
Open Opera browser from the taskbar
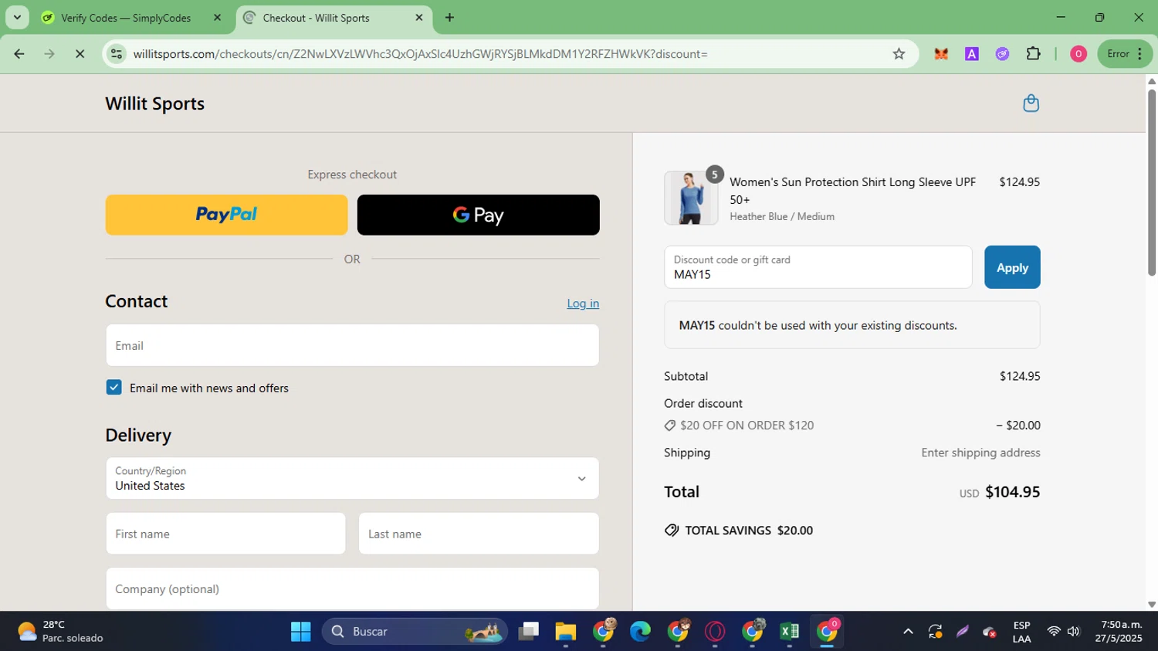pyautogui.click(x=715, y=632)
